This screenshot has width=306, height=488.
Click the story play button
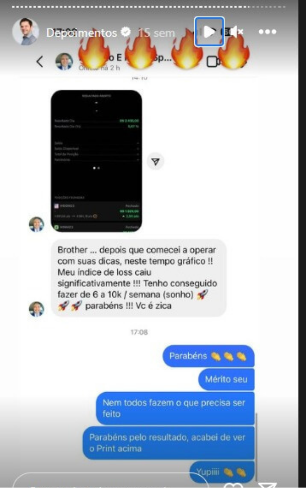209,32
